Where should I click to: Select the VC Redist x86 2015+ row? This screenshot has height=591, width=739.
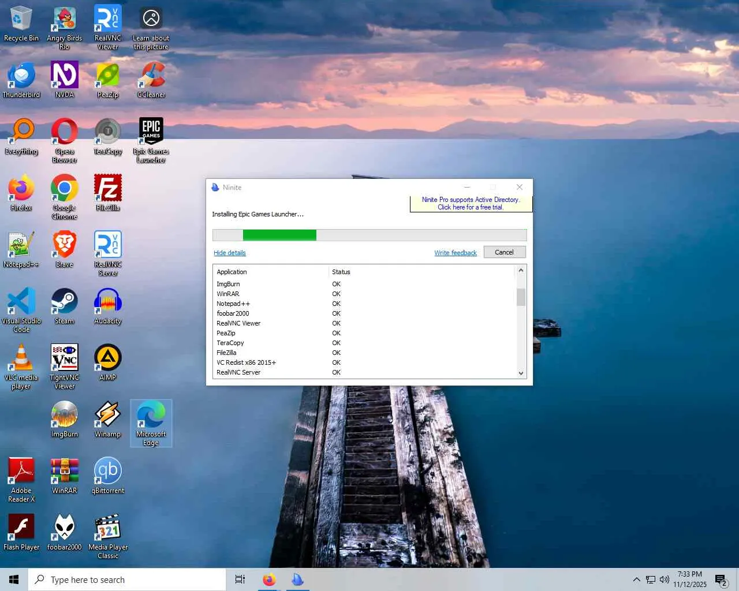364,362
